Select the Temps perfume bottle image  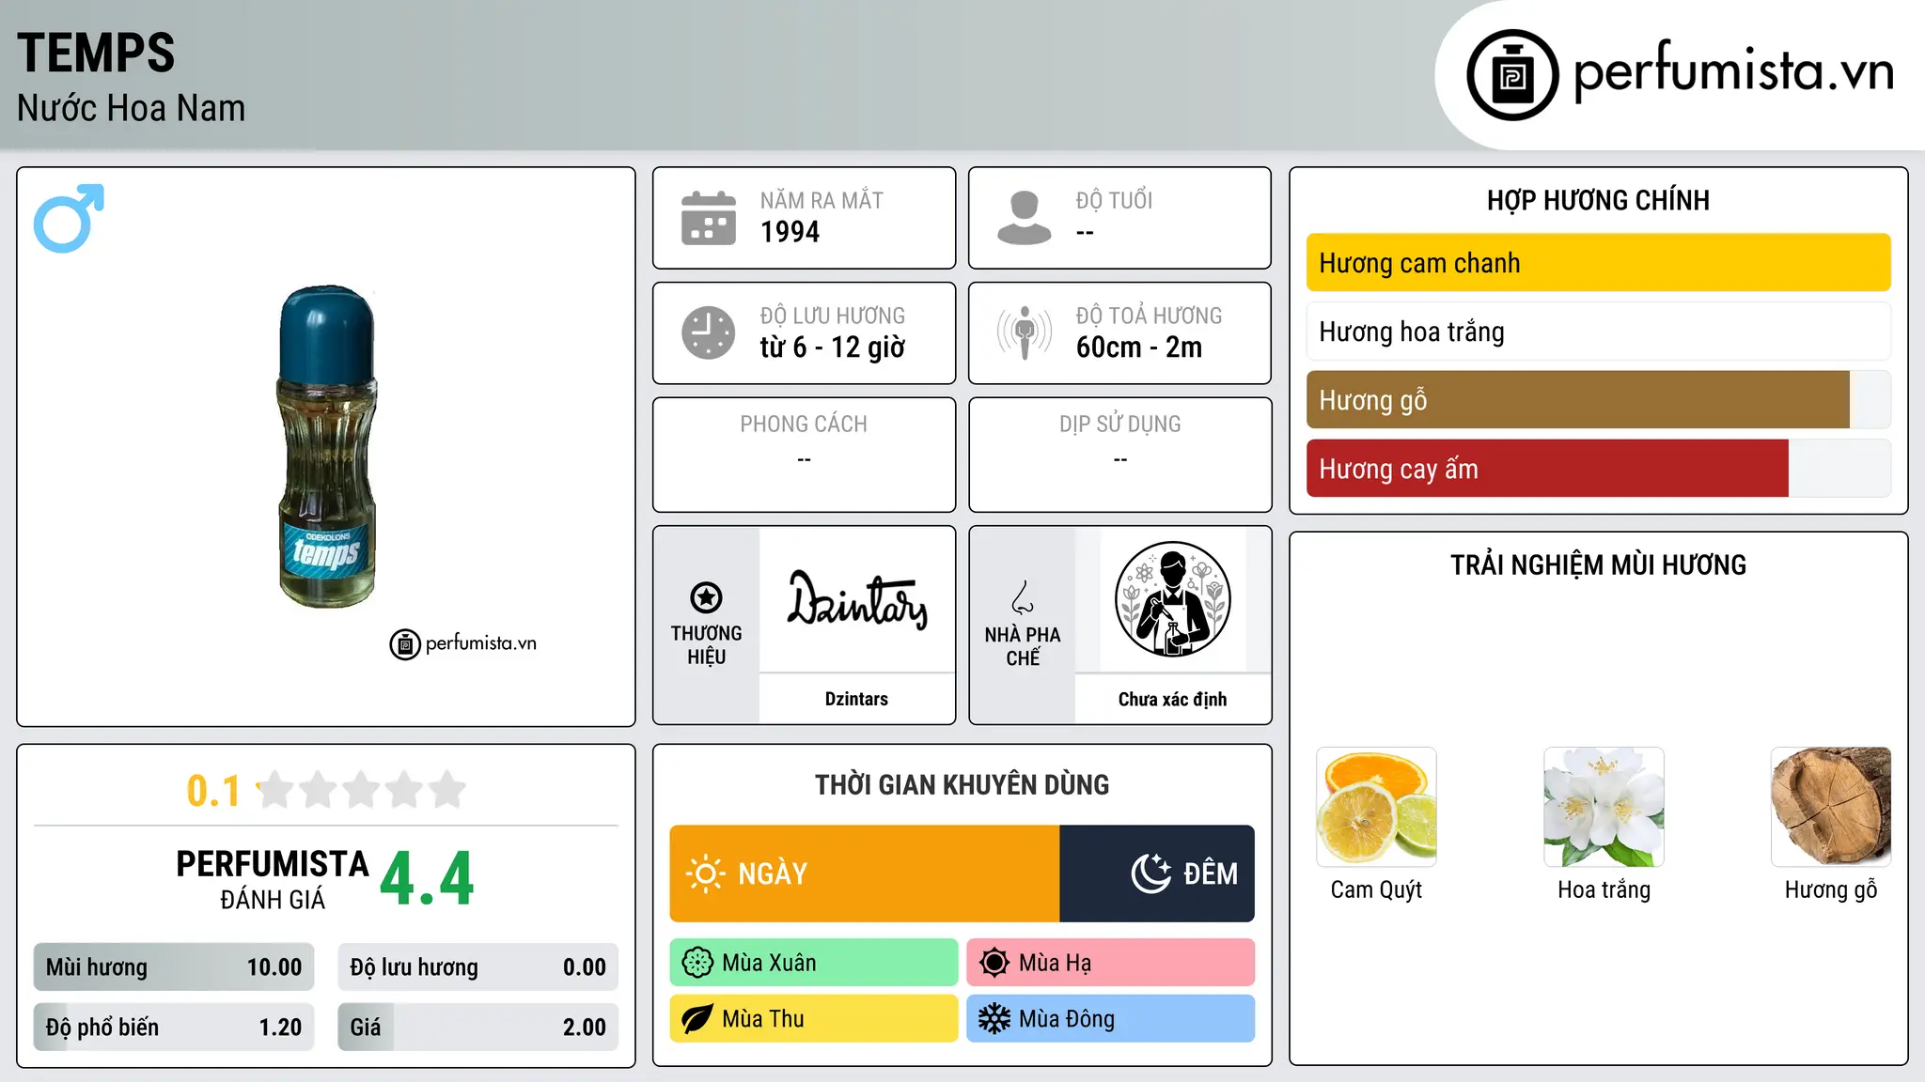coord(326,446)
